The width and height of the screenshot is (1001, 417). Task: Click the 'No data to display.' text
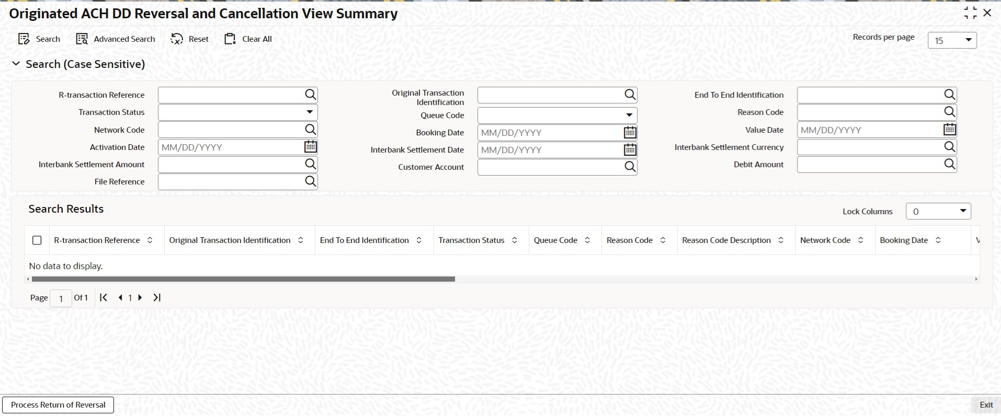click(x=66, y=266)
